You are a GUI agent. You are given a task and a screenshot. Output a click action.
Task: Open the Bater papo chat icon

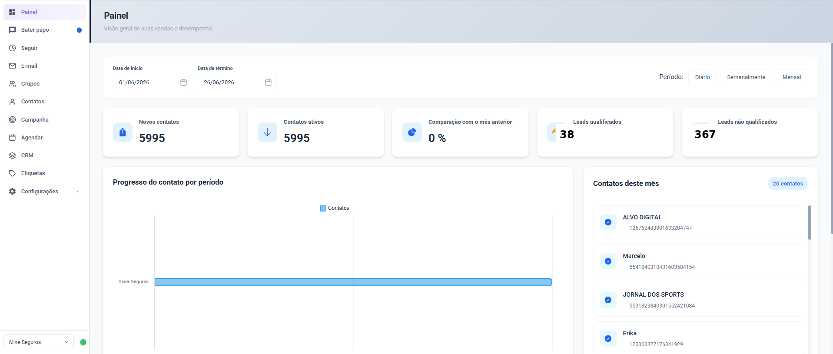[12, 30]
